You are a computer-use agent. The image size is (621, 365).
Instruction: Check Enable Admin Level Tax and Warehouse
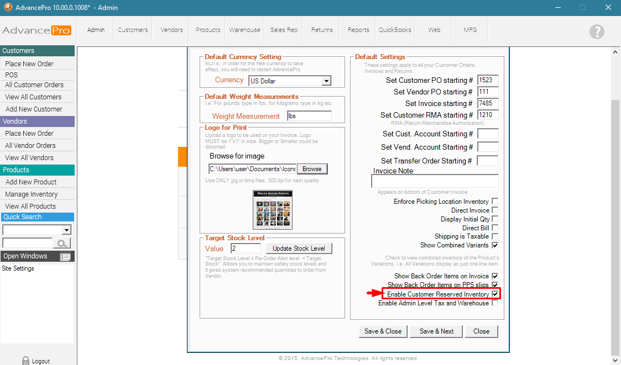495,303
